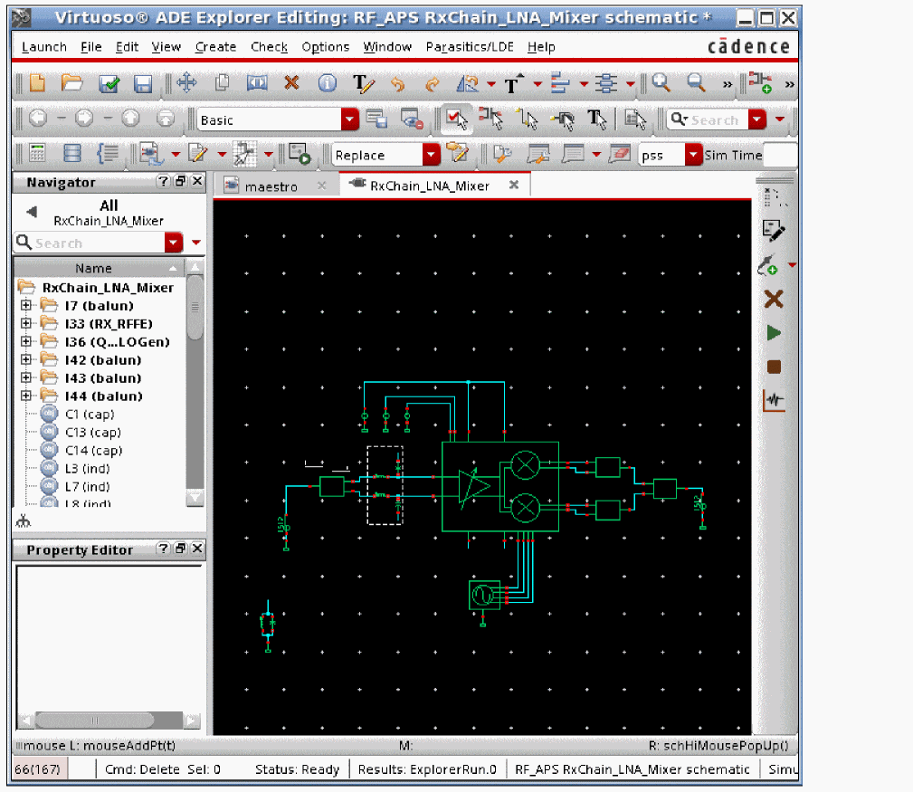The width and height of the screenshot is (913, 792).
Task: Toggle the highlighted selection-mode checkbox icon
Action: pos(454,119)
